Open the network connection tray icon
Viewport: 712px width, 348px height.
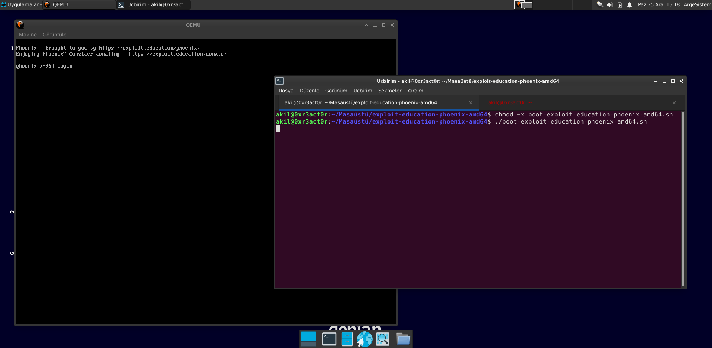600,4
